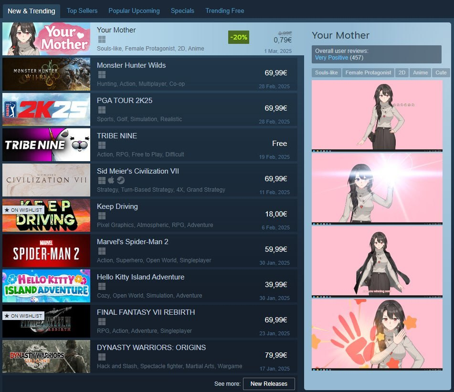Click the 0,79€ discounted price
The width and height of the screenshot is (454, 392).
coord(283,40)
